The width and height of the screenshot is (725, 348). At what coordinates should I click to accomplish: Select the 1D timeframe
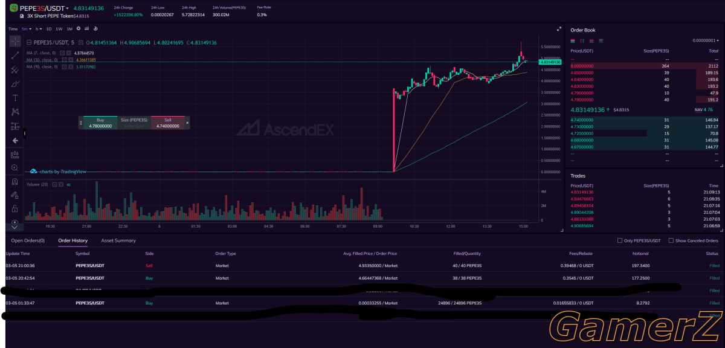tap(49, 28)
